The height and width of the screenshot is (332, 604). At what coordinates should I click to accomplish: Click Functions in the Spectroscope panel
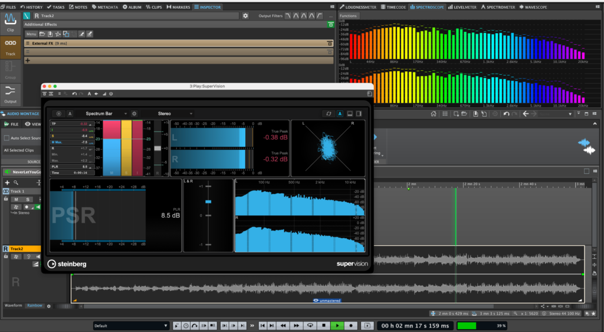(348, 16)
